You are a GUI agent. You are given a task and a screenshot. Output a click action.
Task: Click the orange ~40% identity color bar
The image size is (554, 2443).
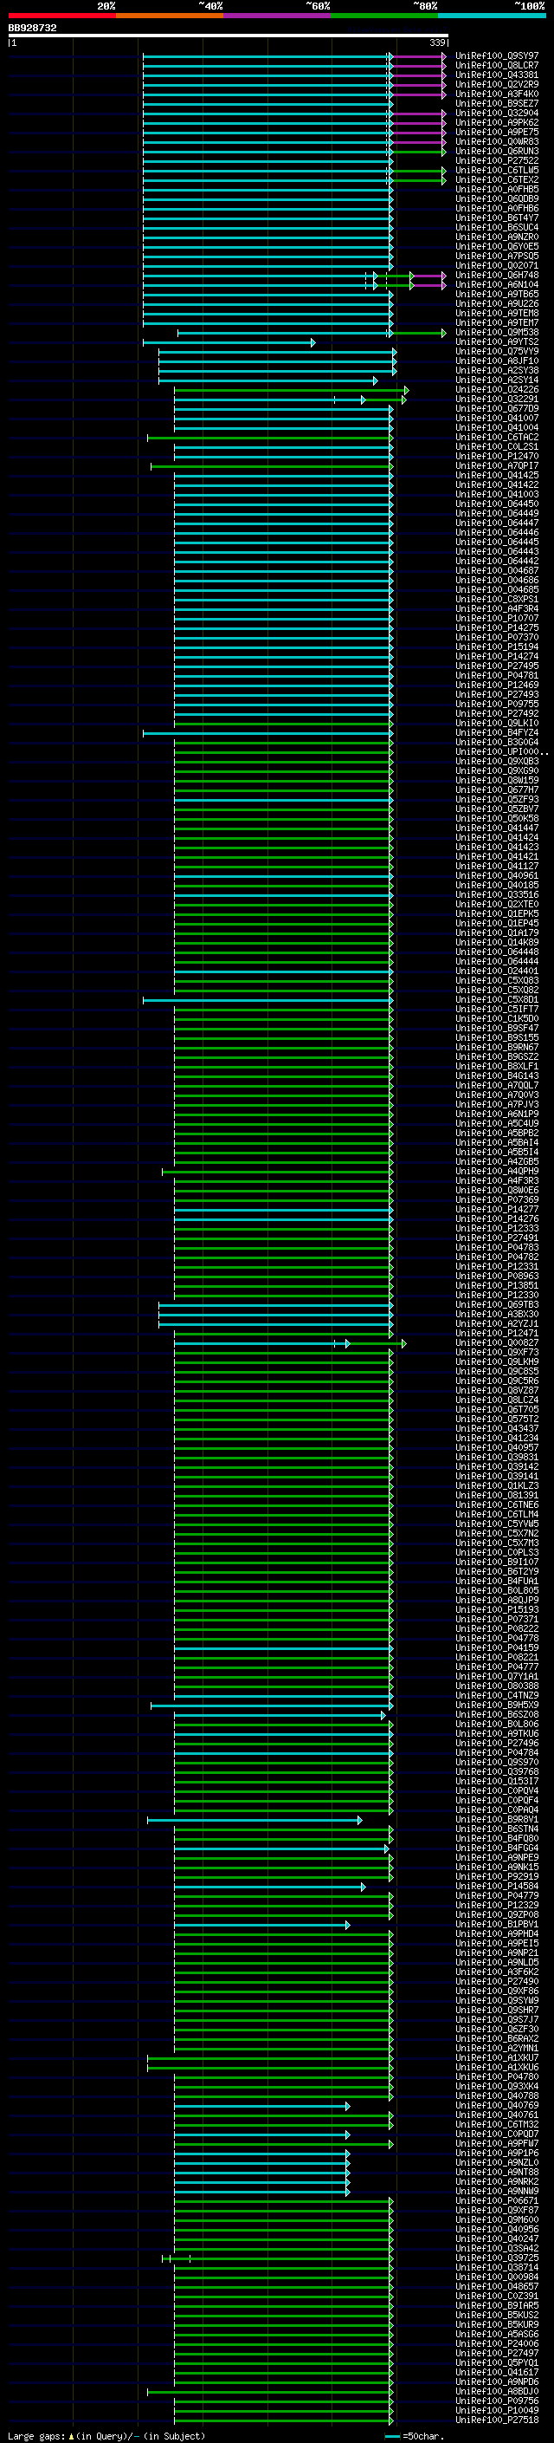point(170,16)
